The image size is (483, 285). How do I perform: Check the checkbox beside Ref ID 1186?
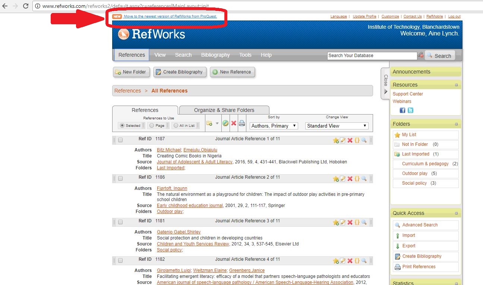point(120,178)
